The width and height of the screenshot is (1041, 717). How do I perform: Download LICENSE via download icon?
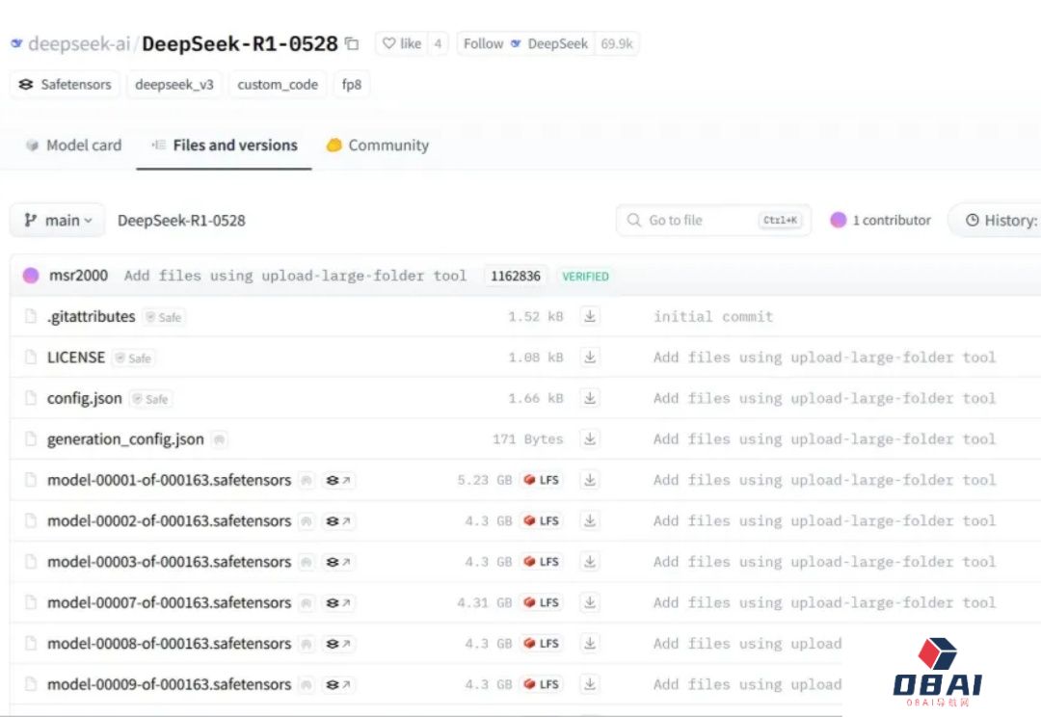[x=590, y=358]
